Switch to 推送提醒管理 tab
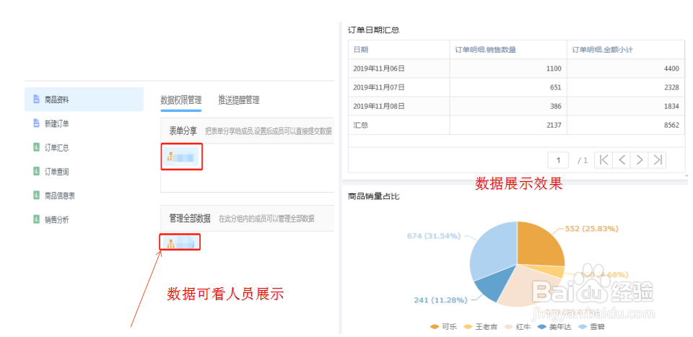Viewport: 693px width, 337px height. (239, 100)
